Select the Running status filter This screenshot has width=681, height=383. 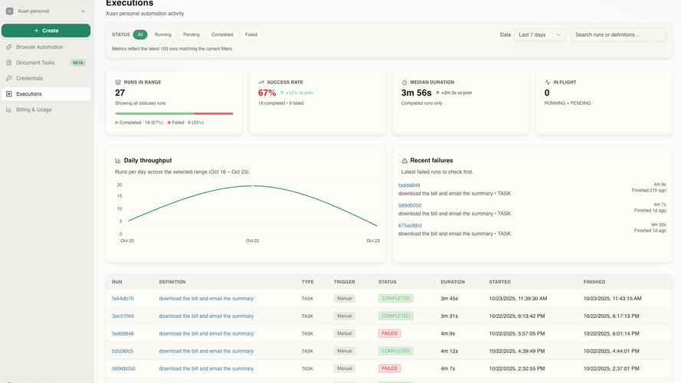[163, 34]
